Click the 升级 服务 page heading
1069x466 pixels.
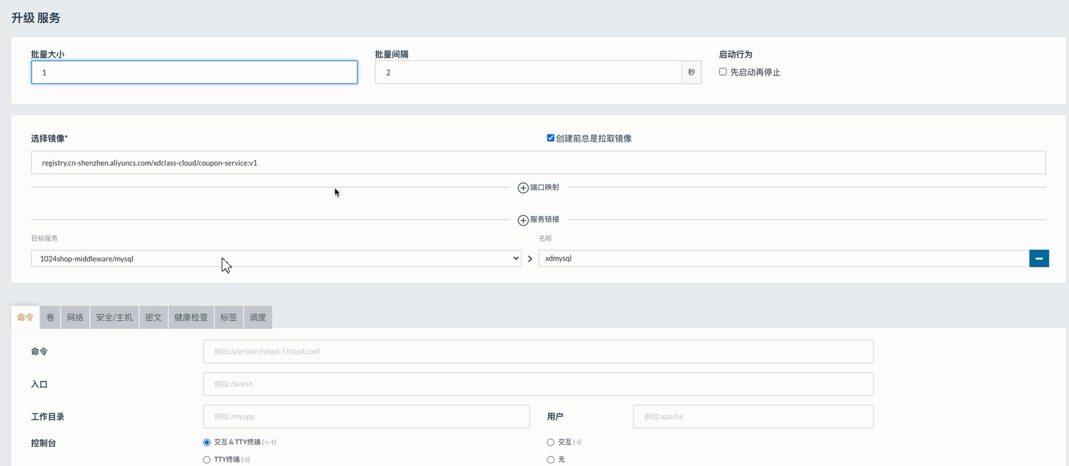[36, 18]
